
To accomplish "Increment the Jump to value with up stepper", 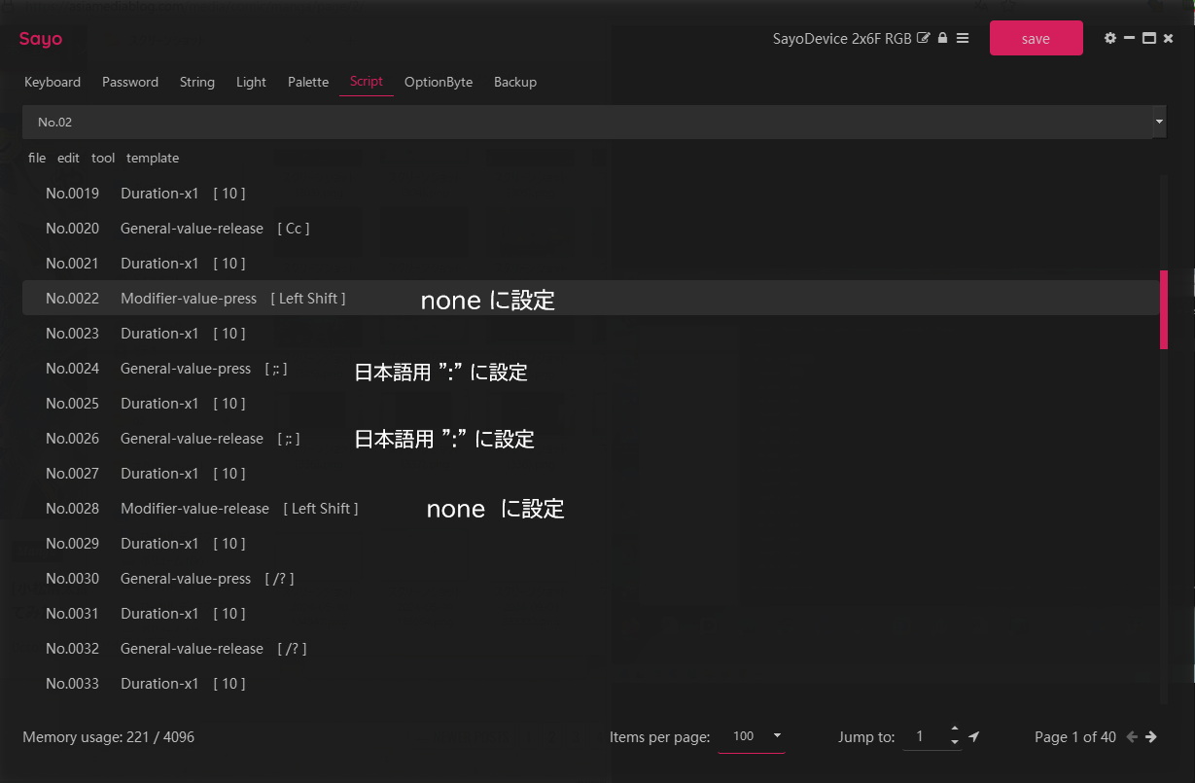I will coord(955,729).
